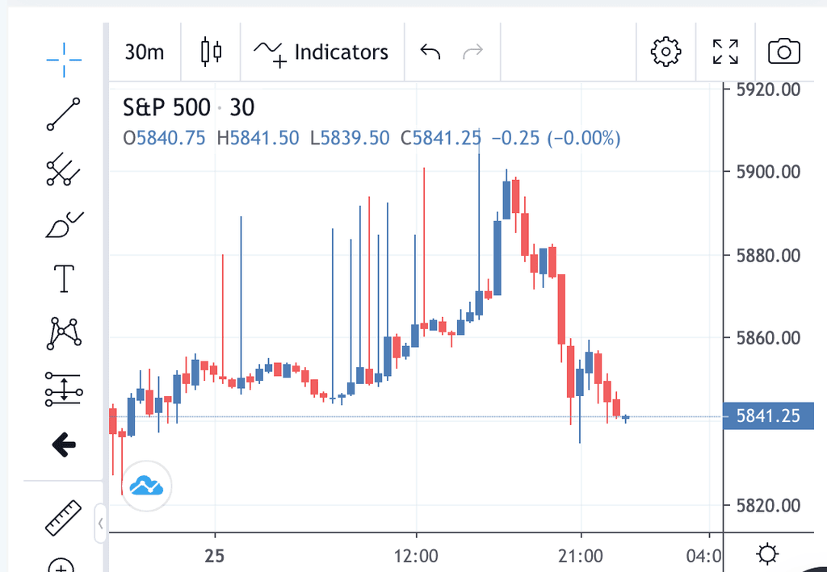Undo the last chart action
Viewport: 827px width, 572px height.
point(430,52)
